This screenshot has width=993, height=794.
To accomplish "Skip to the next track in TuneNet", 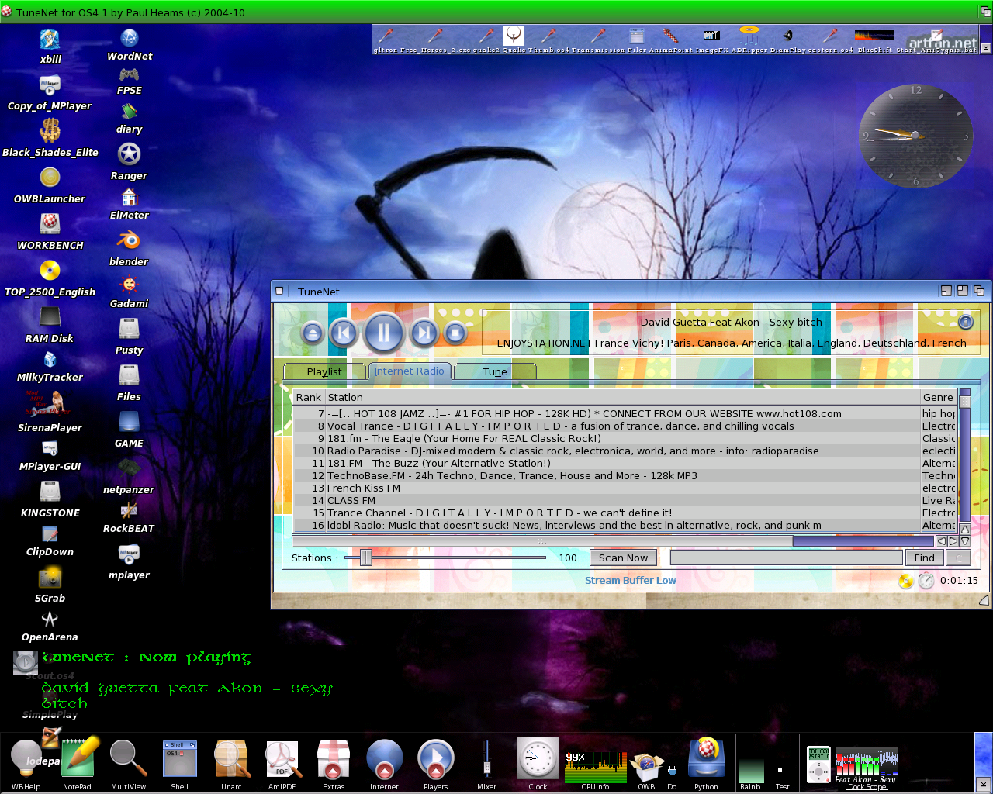I will 424,333.
